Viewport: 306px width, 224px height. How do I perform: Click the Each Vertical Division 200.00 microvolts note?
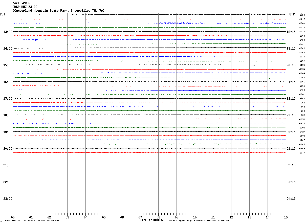[x=32, y=221]
